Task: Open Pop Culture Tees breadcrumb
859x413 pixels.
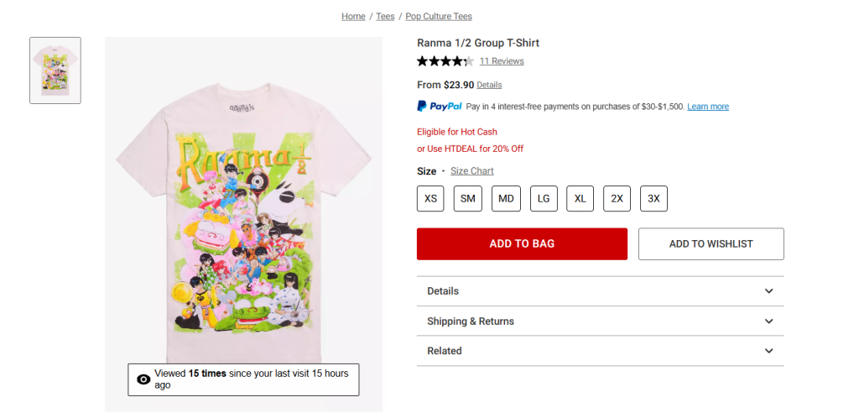Action: 439,17
